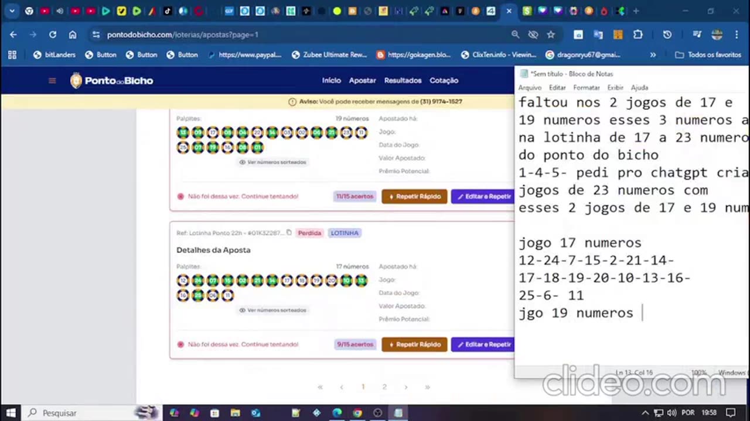750x421 pixels.
Task: Switch to Notepad in the taskbar
Action: point(398,413)
